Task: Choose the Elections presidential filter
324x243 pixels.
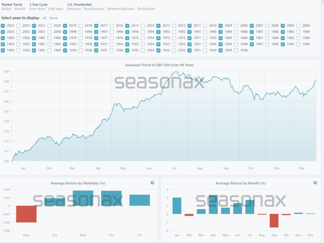Action: click(x=74, y=9)
